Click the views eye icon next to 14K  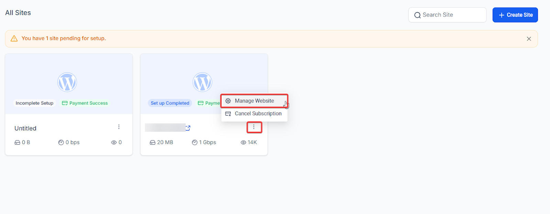coord(243,142)
